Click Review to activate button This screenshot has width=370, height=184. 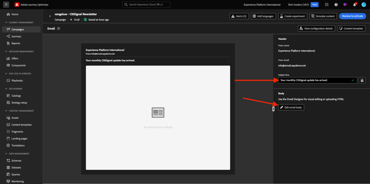353,16
